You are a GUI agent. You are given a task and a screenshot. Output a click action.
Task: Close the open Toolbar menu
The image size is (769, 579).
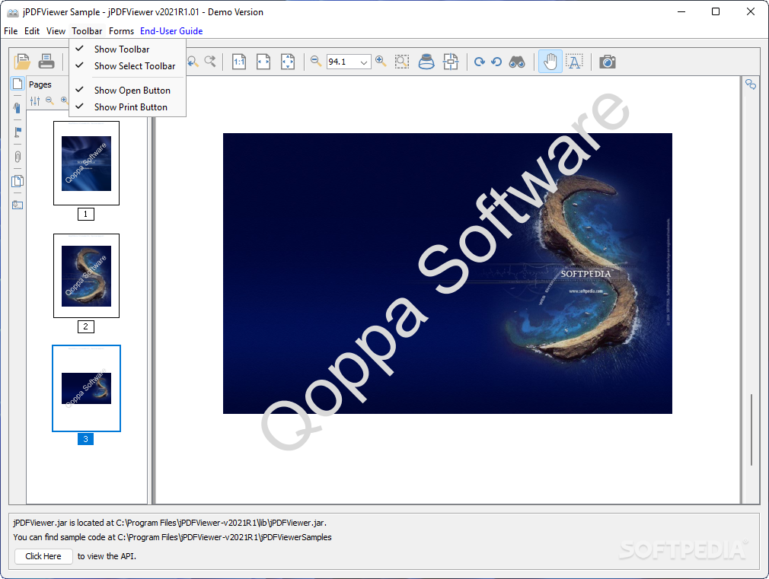[87, 31]
